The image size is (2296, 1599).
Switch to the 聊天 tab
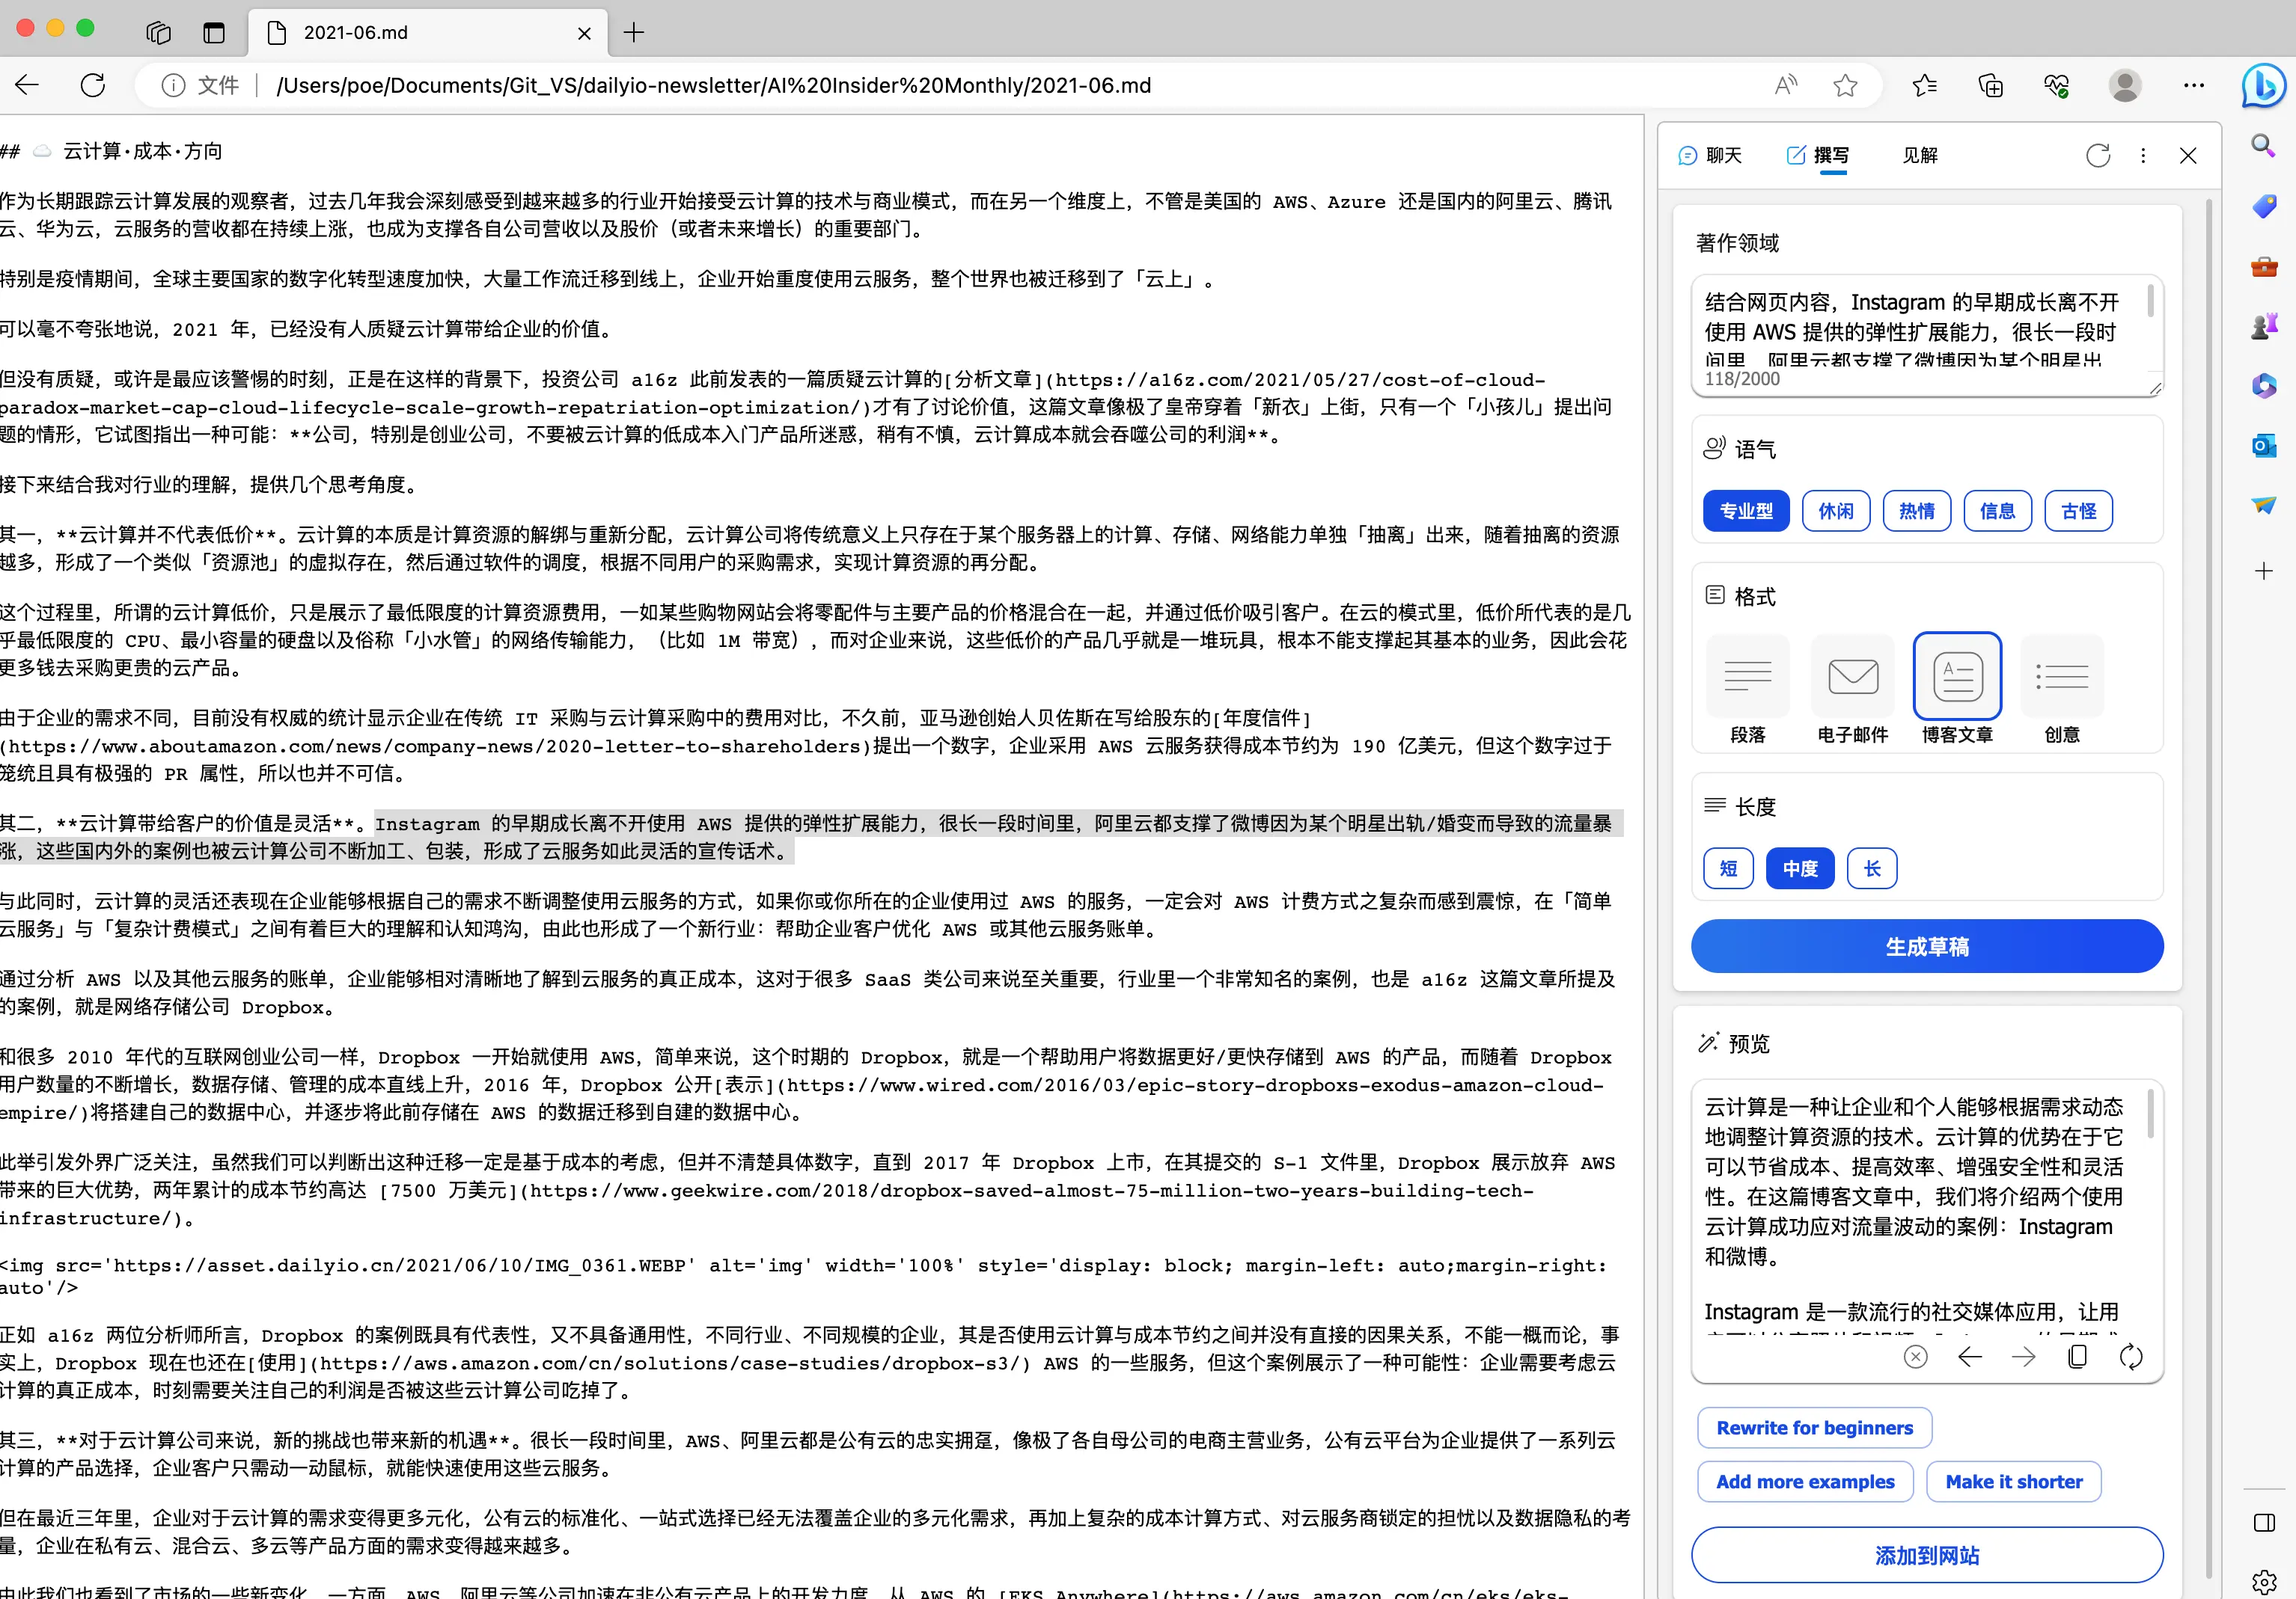tap(1711, 155)
